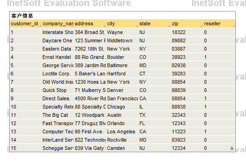Image resolution: width=246 pixels, height=166 pixels.
Task: Click the down arrow icon beside row 15
Action: pyautogui.click(x=232, y=149)
